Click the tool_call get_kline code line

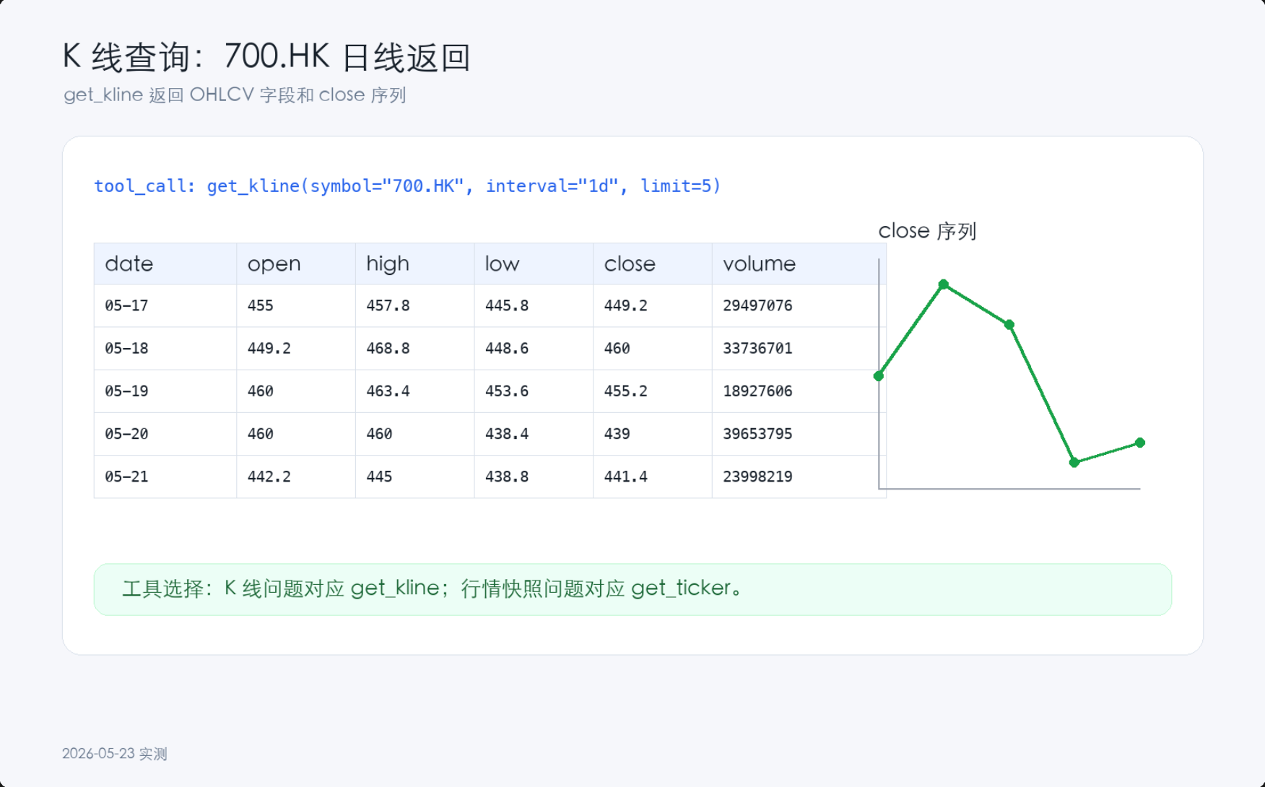point(407,186)
